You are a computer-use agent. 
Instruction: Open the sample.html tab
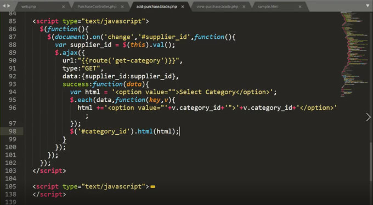268,7
